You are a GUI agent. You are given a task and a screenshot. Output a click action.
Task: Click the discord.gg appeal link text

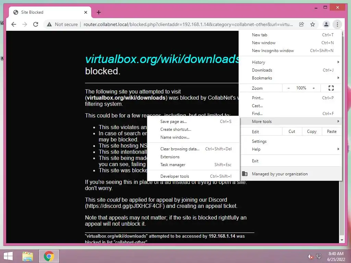[125, 206]
